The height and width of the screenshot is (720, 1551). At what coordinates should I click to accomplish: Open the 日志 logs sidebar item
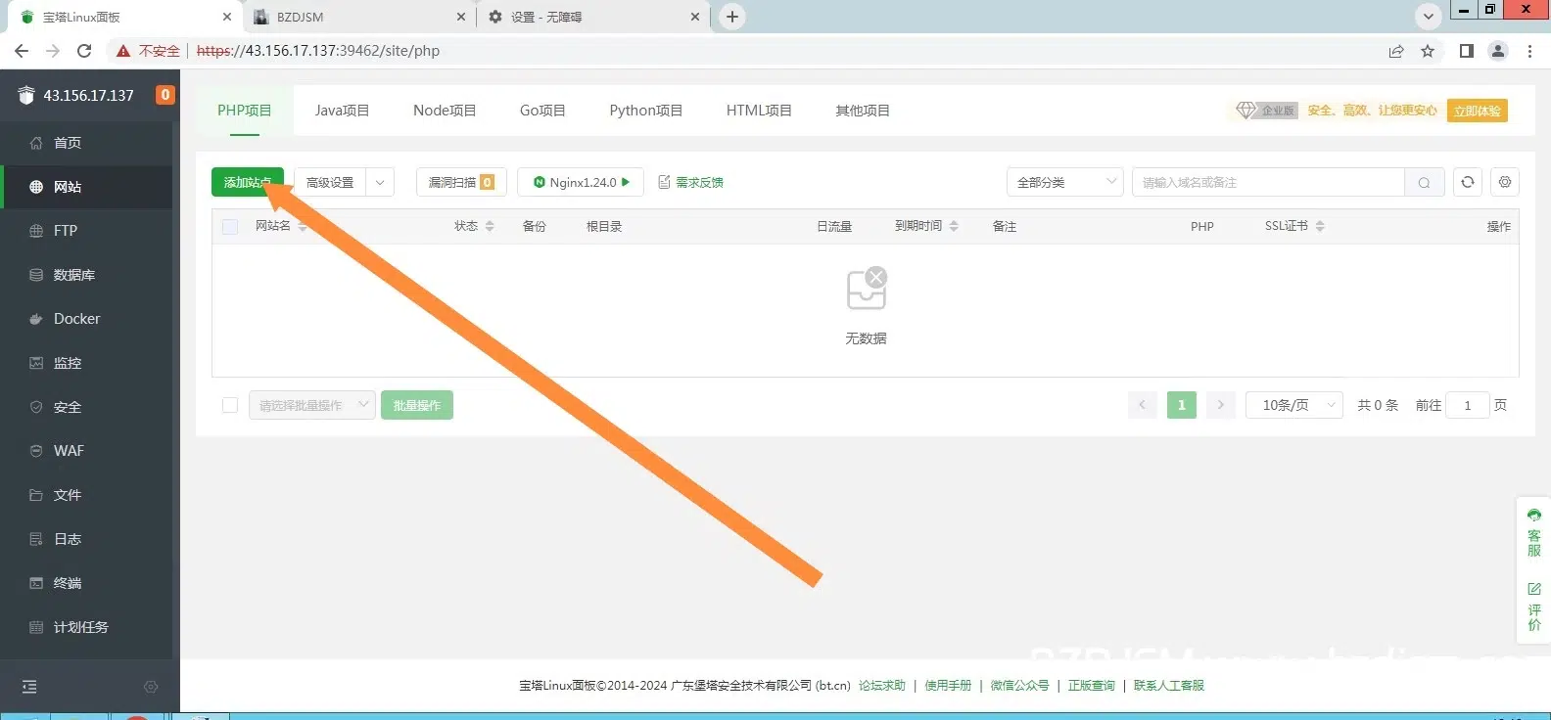tap(86, 539)
